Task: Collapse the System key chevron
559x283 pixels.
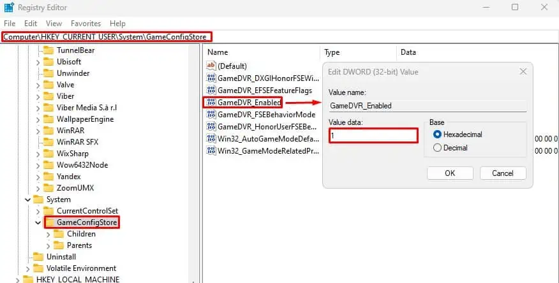Action: click(x=27, y=200)
